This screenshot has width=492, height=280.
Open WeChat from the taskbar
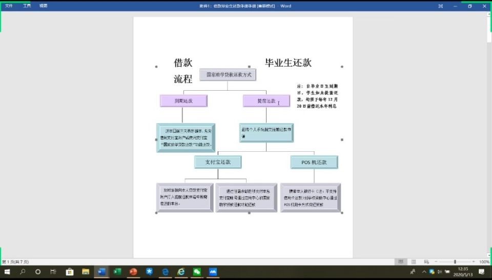coord(197,272)
